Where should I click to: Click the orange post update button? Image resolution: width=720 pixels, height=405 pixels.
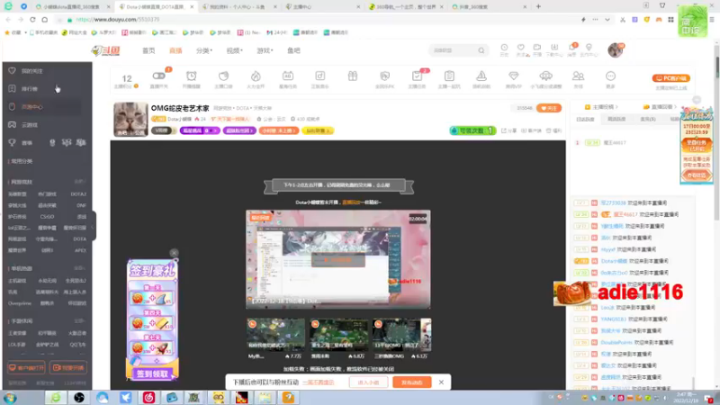click(412, 382)
